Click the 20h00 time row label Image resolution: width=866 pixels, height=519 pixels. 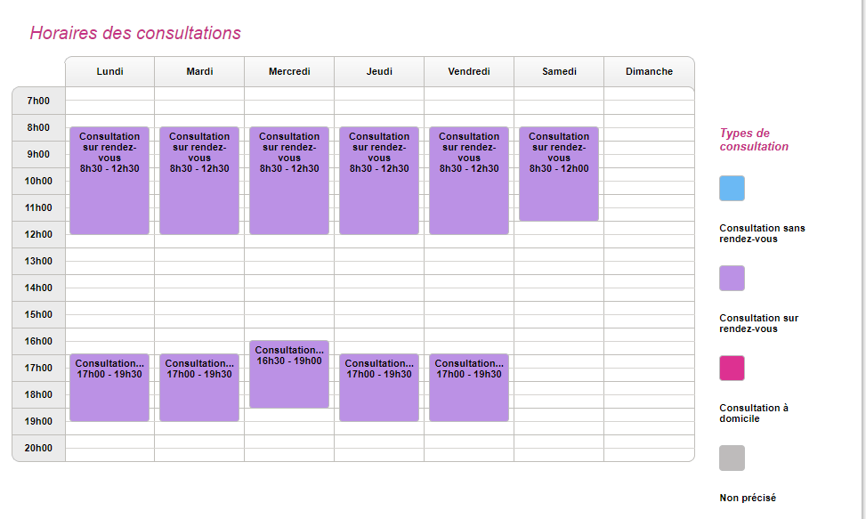[38, 448]
